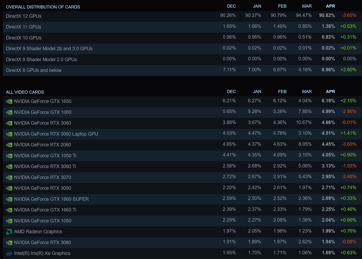Click the NVIDIA logo beside GTX 1650
The width and height of the screenshot is (362, 259).
[9, 102]
